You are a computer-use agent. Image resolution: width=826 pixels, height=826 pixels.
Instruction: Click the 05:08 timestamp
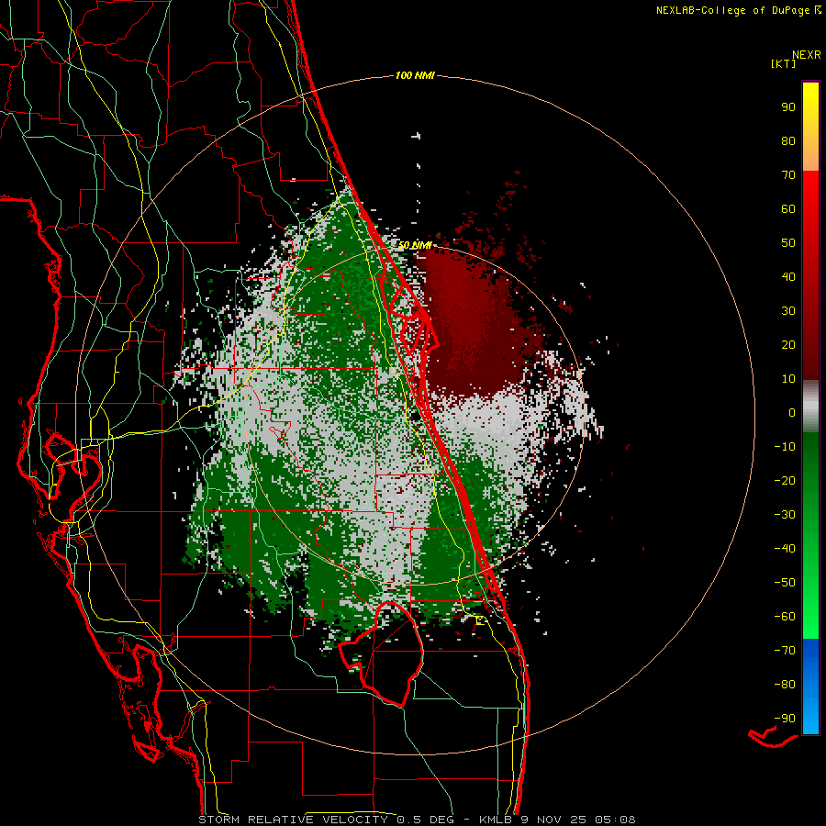pos(615,820)
